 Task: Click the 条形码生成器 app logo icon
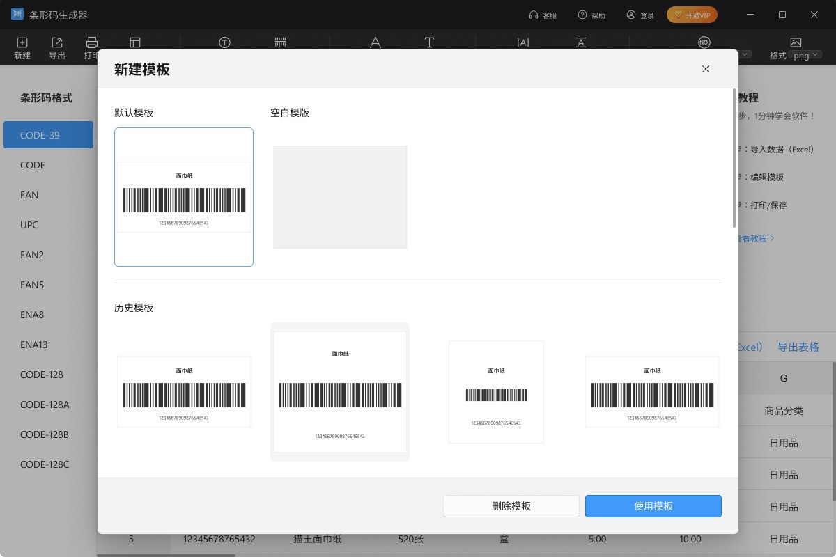point(17,15)
